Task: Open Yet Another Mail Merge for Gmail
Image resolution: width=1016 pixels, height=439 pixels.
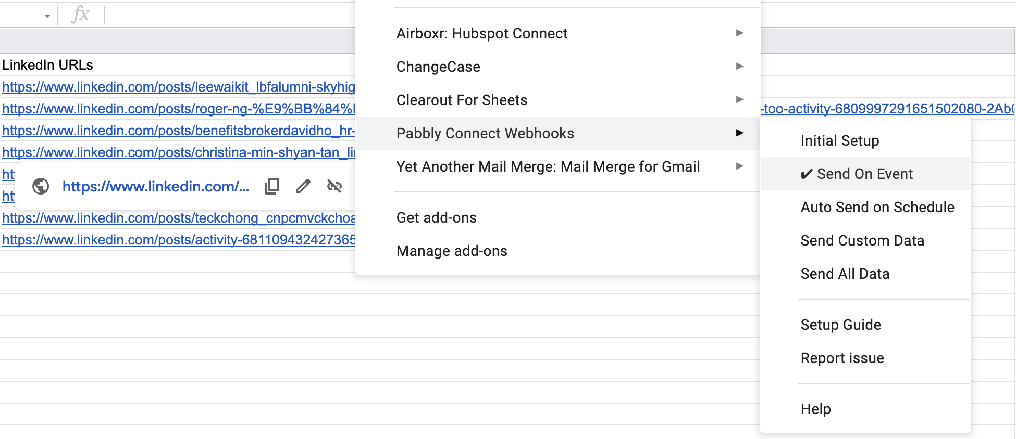Action: pos(557,166)
